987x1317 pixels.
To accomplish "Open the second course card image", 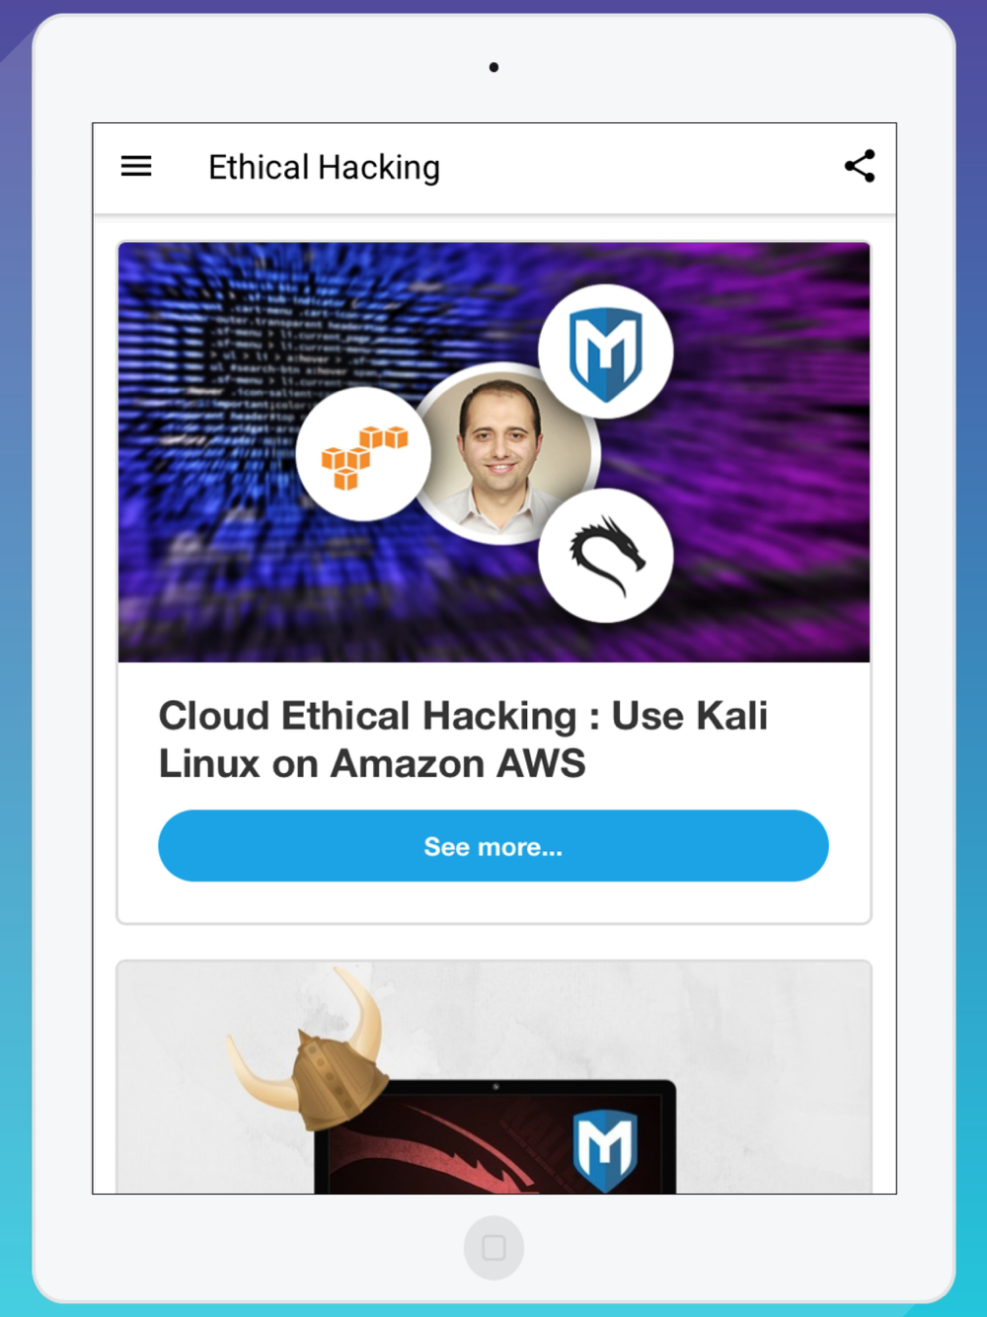I will (493, 1077).
